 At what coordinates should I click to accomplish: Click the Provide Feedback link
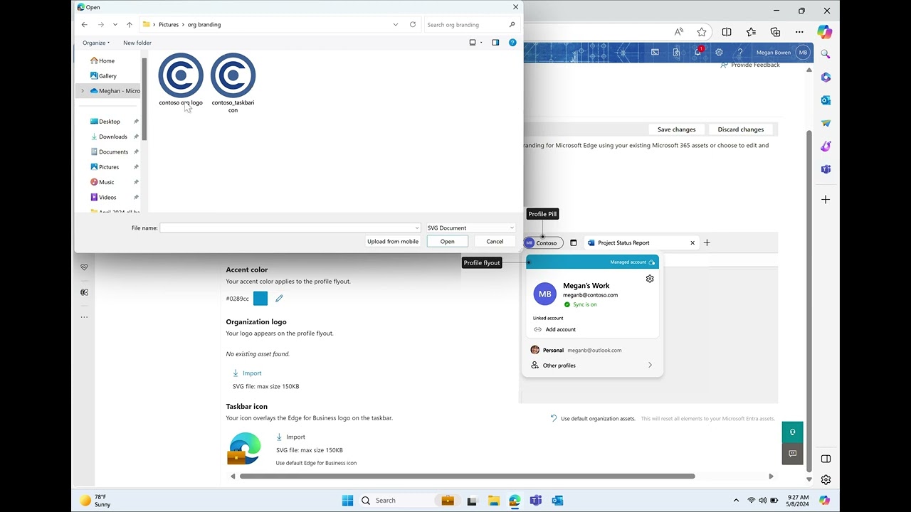750,65
